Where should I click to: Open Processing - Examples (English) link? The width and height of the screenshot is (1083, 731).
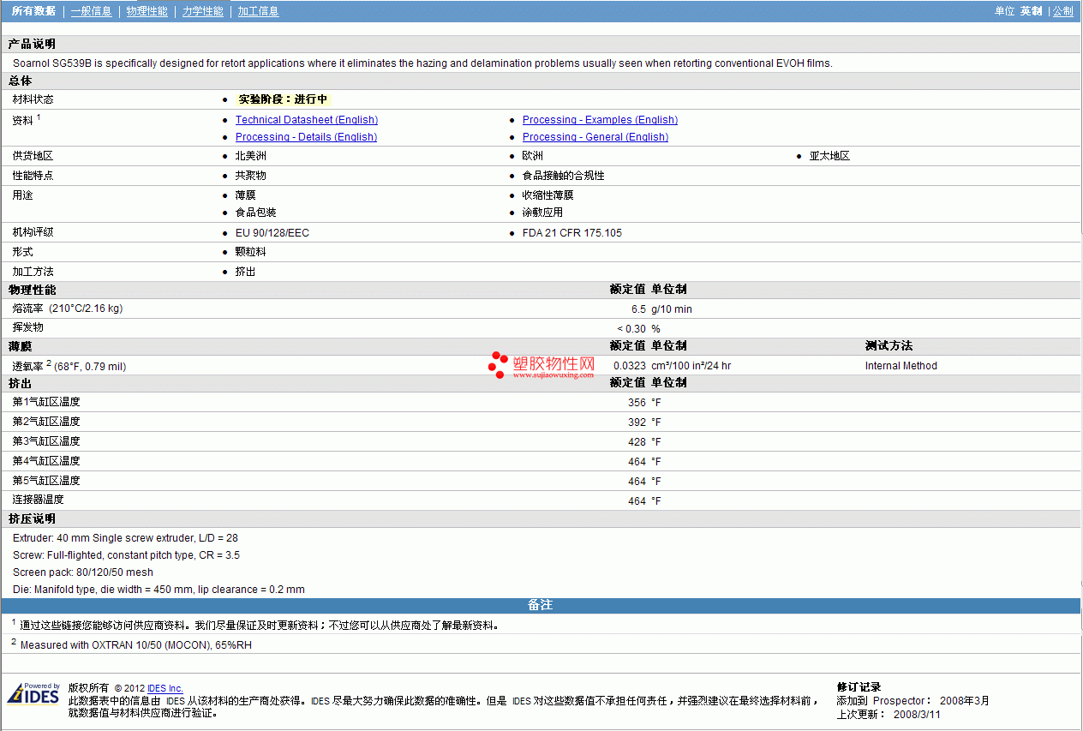click(x=600, y=120)
